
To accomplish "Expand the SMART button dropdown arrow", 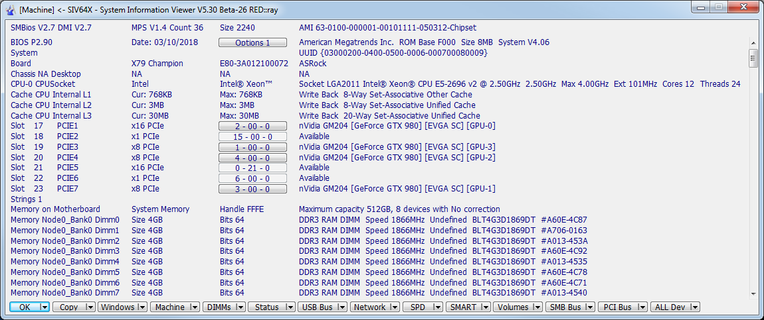I will point(486,307).
